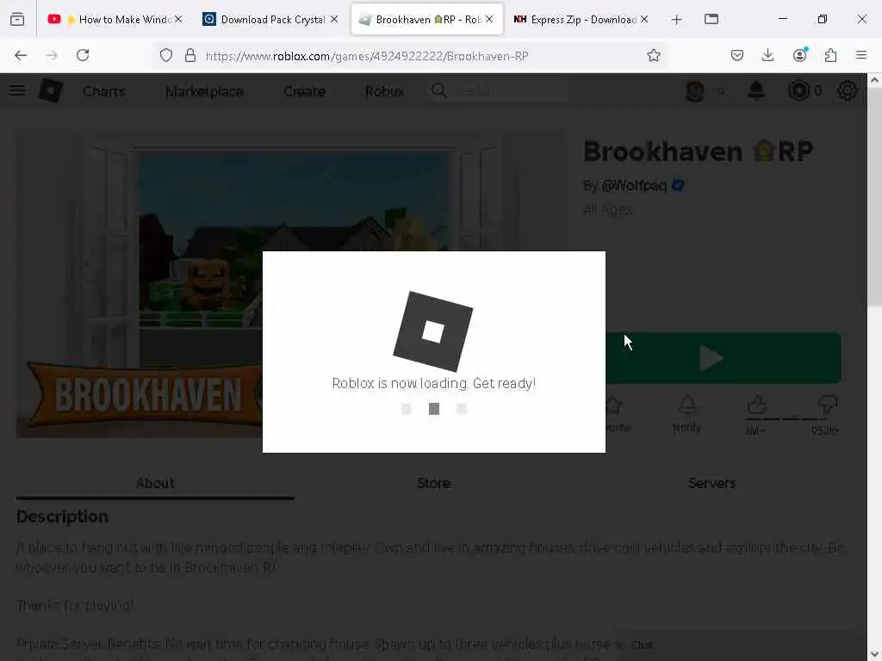Select the Brookhaven RP browser tab
This screenshot has height=661, width=882.
[427, 20]
